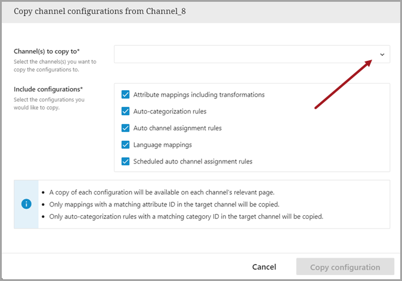
Task: Click the Cancel button
Action: (x=264, y=267)
